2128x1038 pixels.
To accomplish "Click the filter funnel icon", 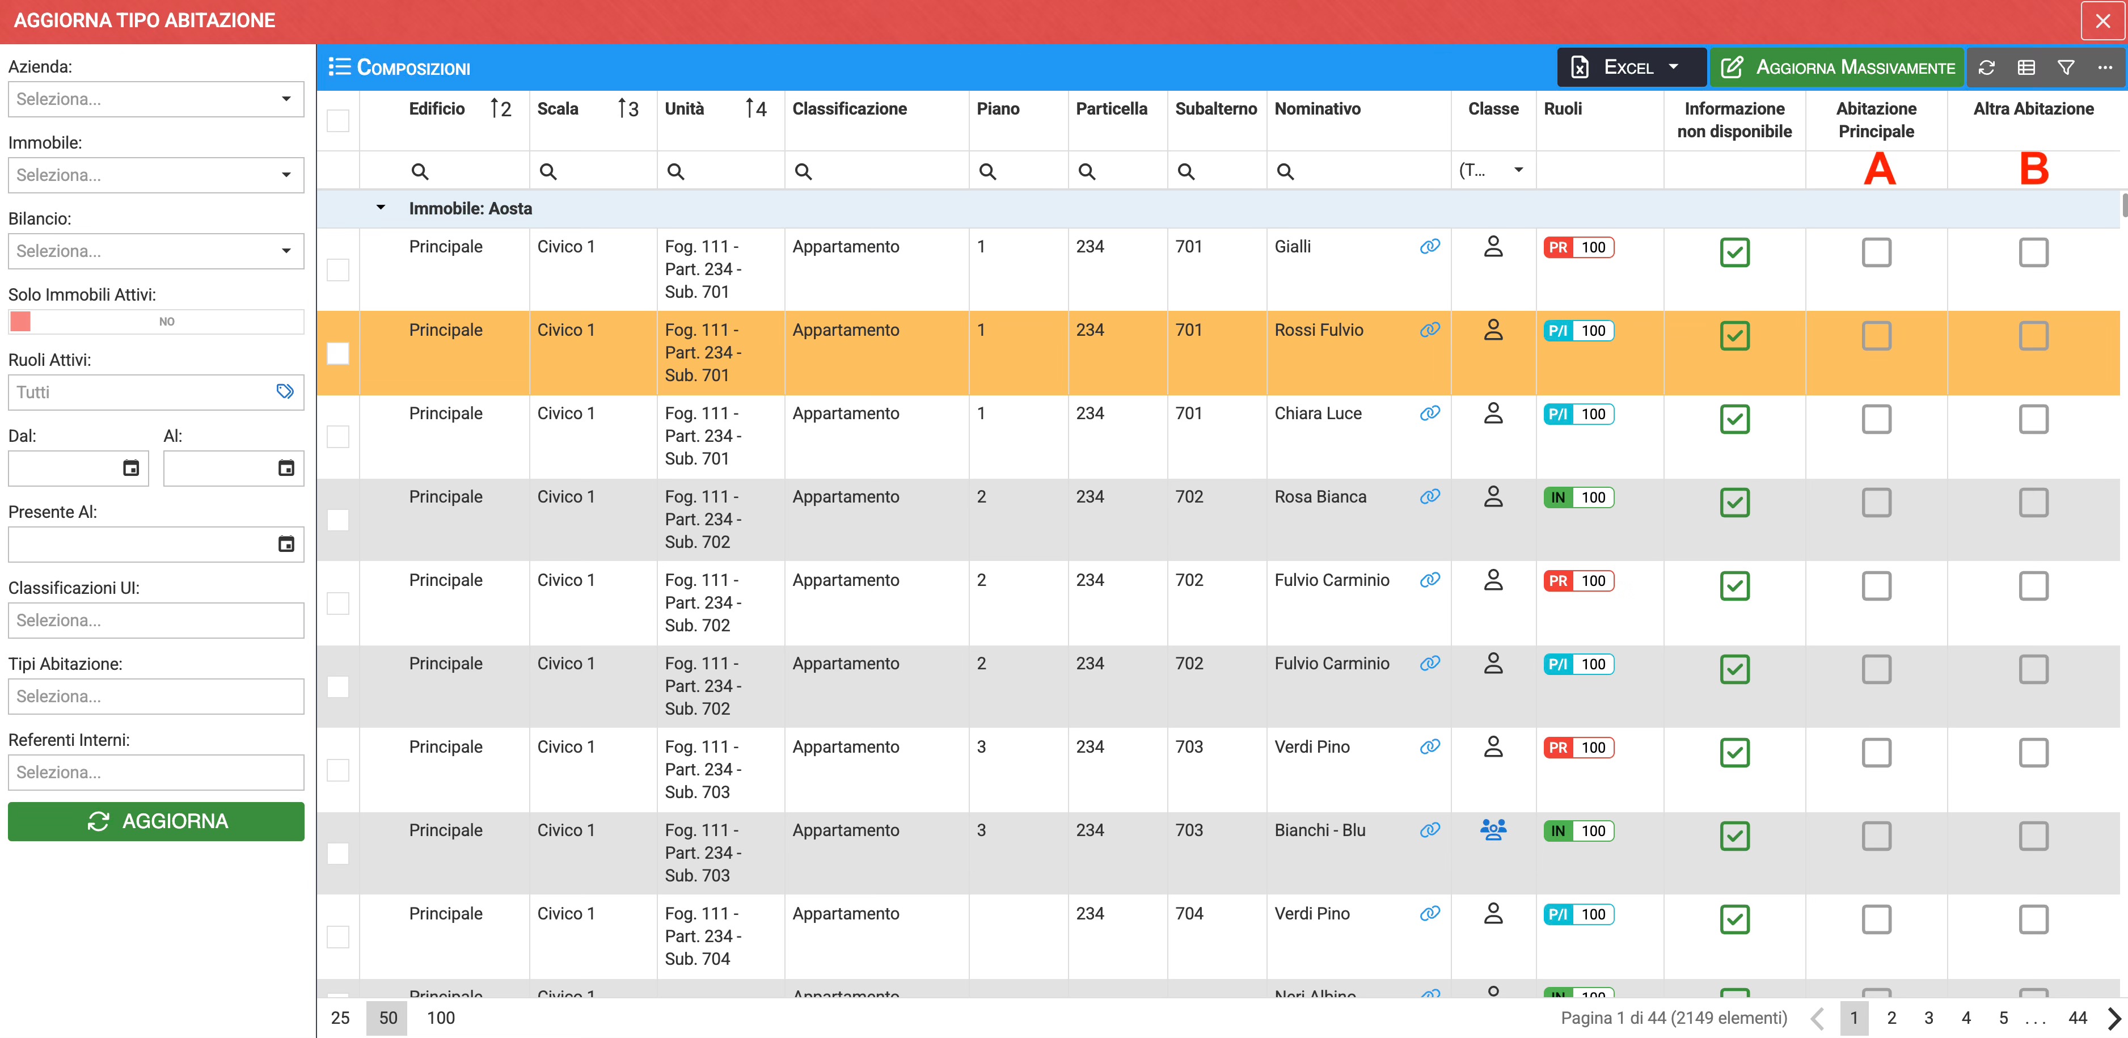I will (x=2066, y=67).
